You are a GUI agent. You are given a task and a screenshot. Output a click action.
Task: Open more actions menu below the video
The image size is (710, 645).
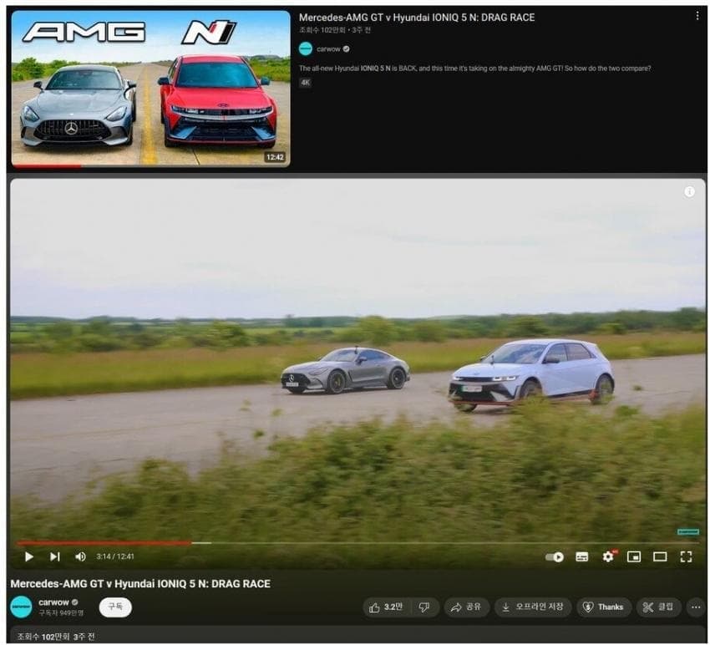pyautogui.click(x=695, y=607)
